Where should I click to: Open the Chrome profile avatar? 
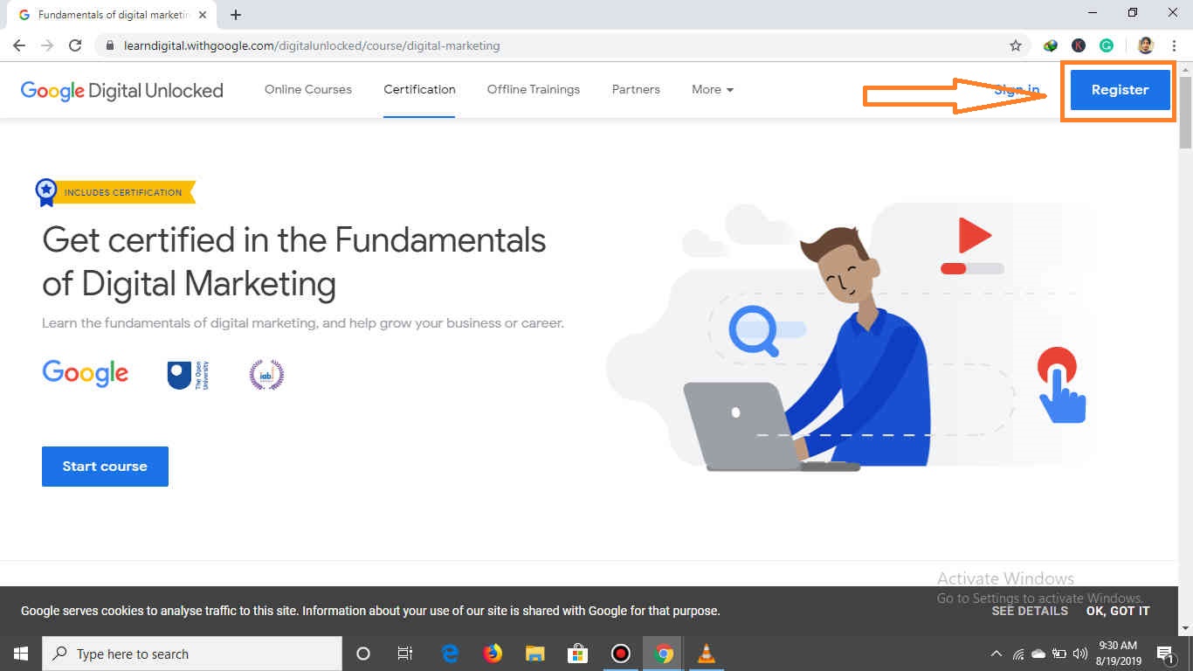1146,45
